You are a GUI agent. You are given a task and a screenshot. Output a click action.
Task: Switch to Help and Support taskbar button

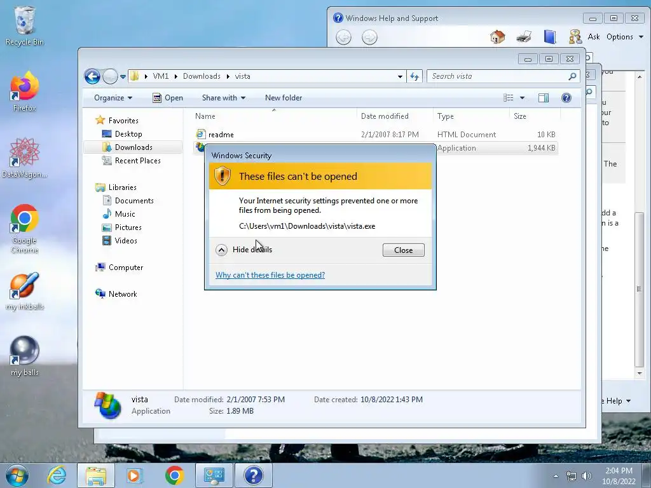pos(254,475)
